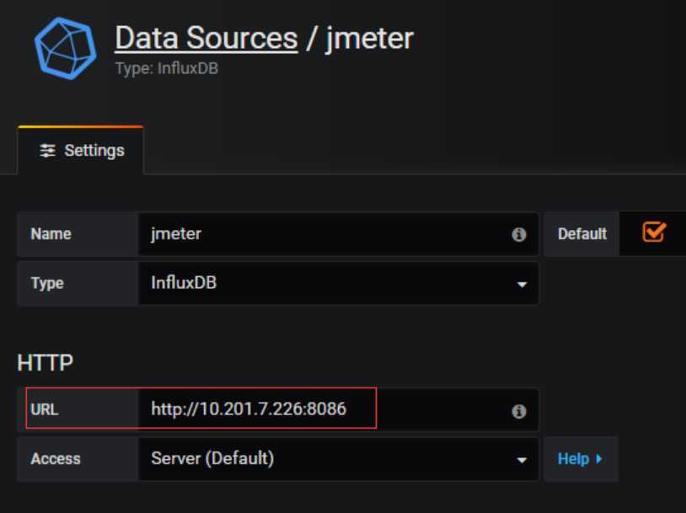Click the HTTP section heading
Screen dimensions: 686x513
click(x=45, y=362)
